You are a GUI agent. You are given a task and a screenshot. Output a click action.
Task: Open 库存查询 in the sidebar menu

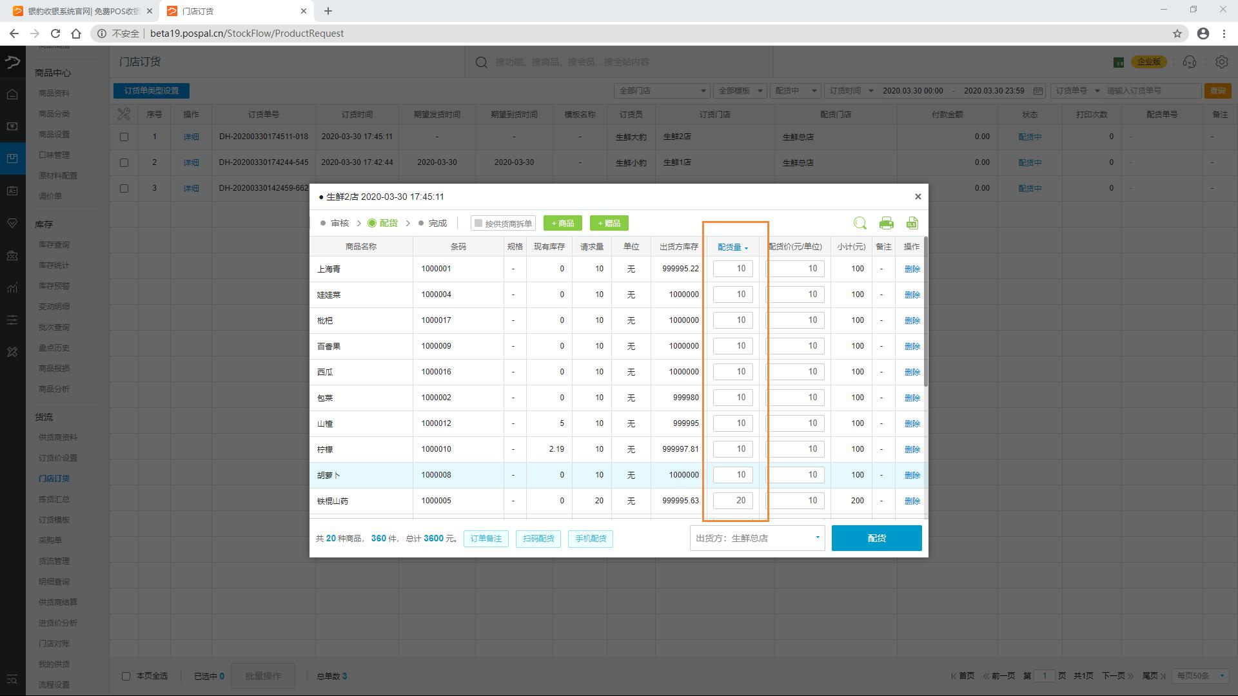[x=54, y=245]
